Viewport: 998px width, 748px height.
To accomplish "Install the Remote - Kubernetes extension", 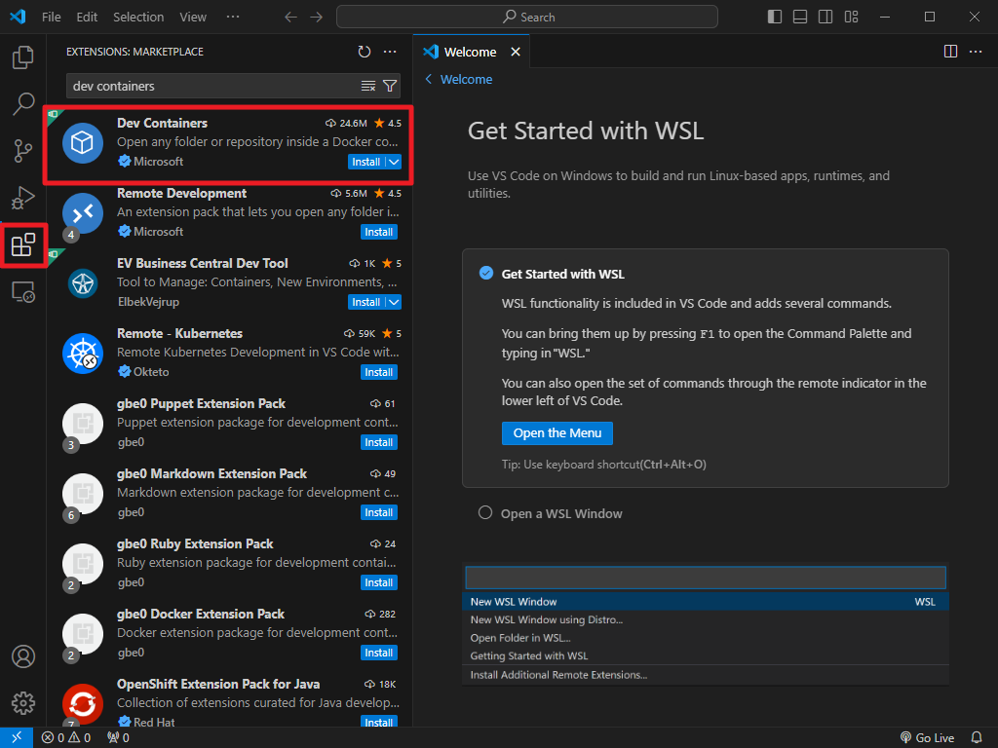I will pyautogui.click(x=379, y=372).
